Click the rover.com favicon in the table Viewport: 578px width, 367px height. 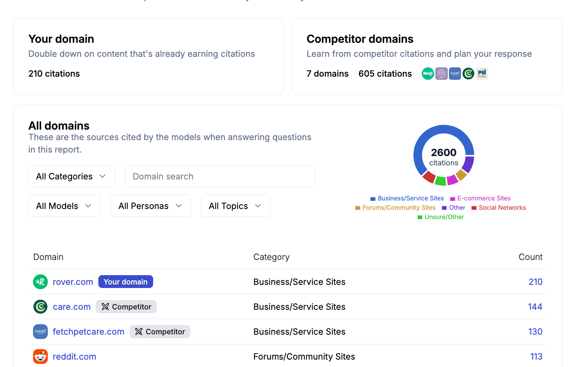(x=40, y=282)
